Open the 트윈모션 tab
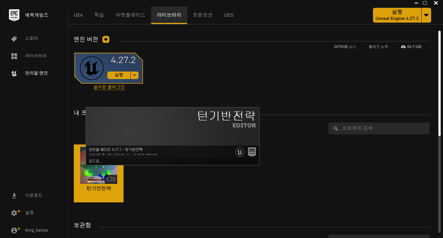Screen dimensions: 443x238 [203, 15]
